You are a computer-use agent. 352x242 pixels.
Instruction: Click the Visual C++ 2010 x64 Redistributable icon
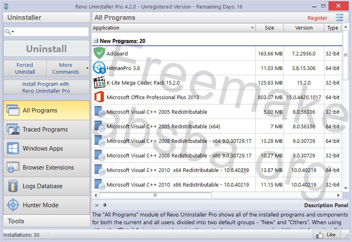tap(100, 170)
